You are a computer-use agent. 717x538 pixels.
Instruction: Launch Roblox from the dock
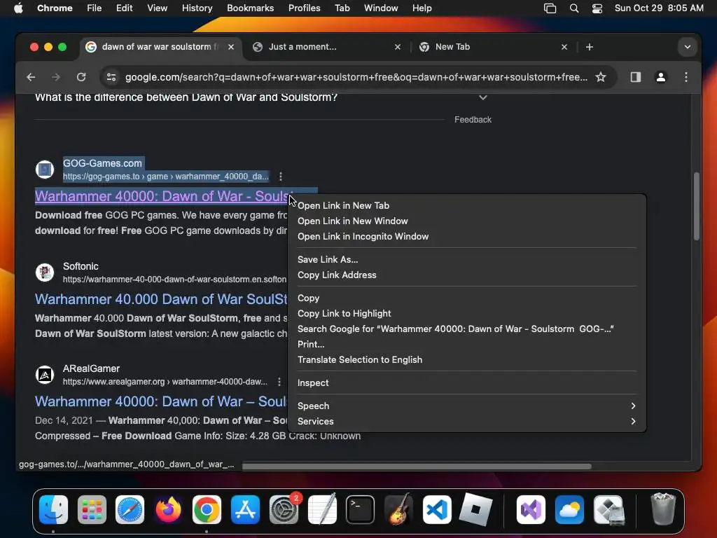click(475, 509)
